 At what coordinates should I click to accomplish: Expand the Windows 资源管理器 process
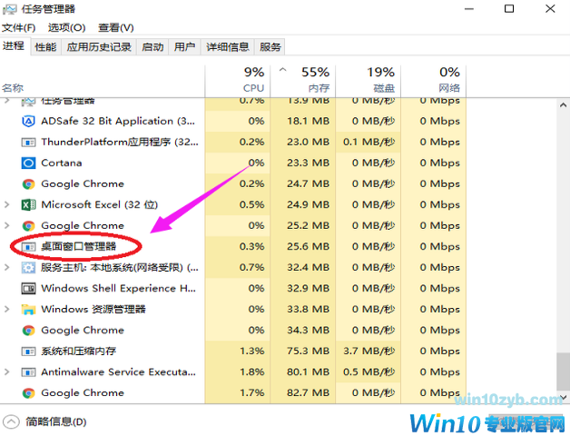[x=7, y=310]
